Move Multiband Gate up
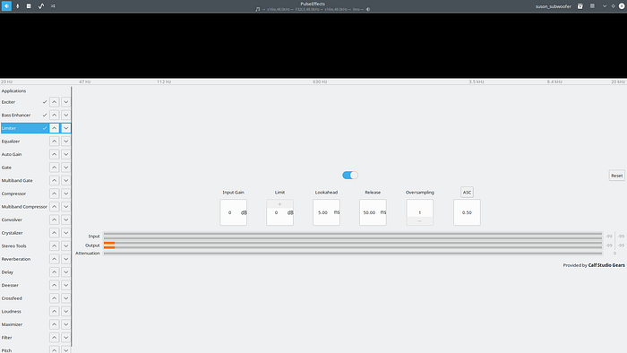627x353 pixels. tap(55, 180)
